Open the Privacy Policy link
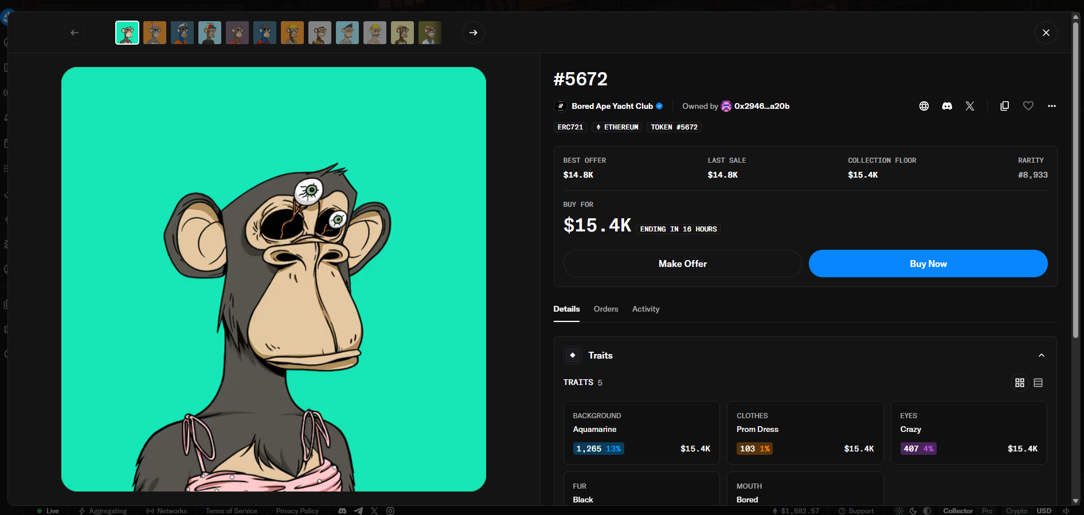The image size is (1084, 515). [298, 511]
